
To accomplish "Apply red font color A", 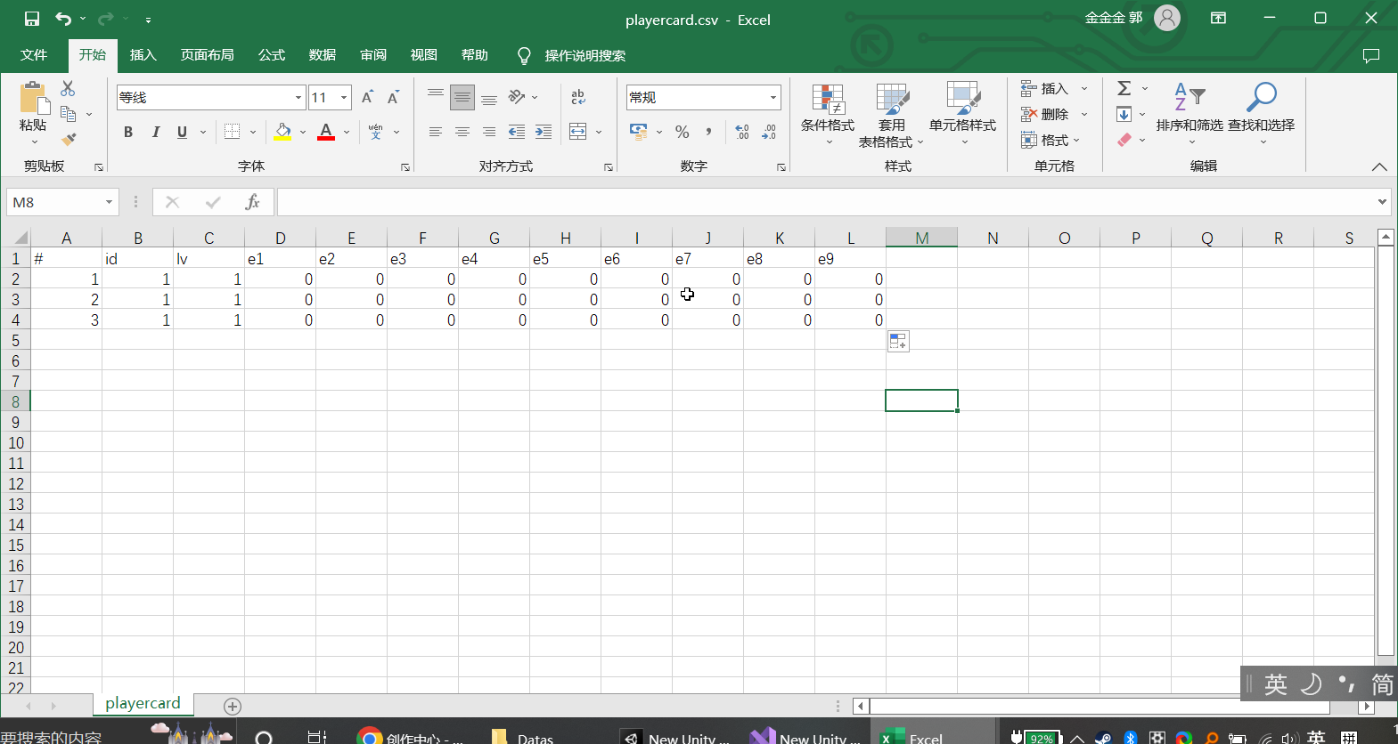I will tap(326, 132).
